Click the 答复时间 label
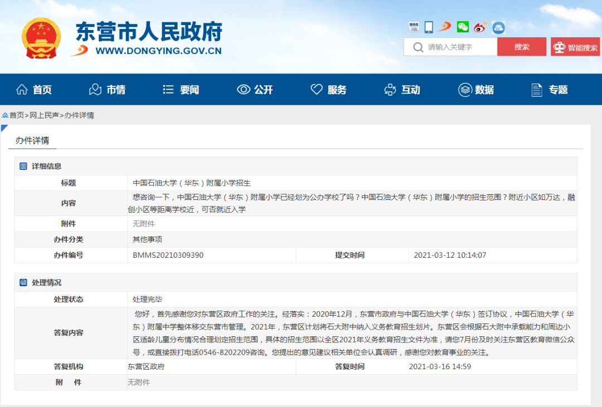 349,367
